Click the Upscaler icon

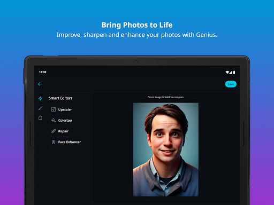click(54, 109)
